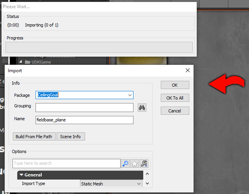Click OK To All button
249x194 pixels.
pos(175,98)
